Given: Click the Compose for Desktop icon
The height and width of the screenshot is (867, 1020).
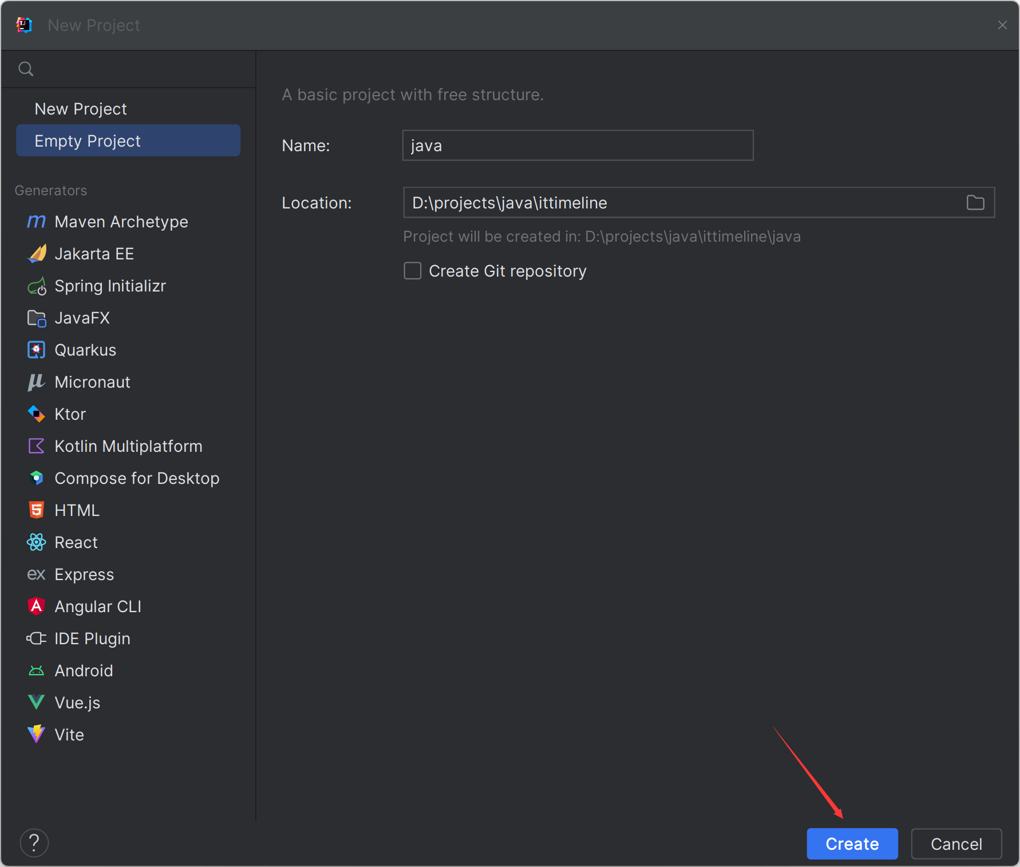Looking at the screenshot, I should (37, 478).
